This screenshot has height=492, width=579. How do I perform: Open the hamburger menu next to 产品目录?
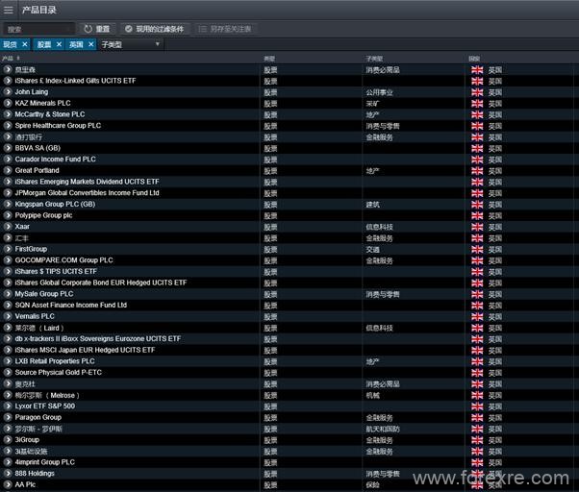(8, 10)
